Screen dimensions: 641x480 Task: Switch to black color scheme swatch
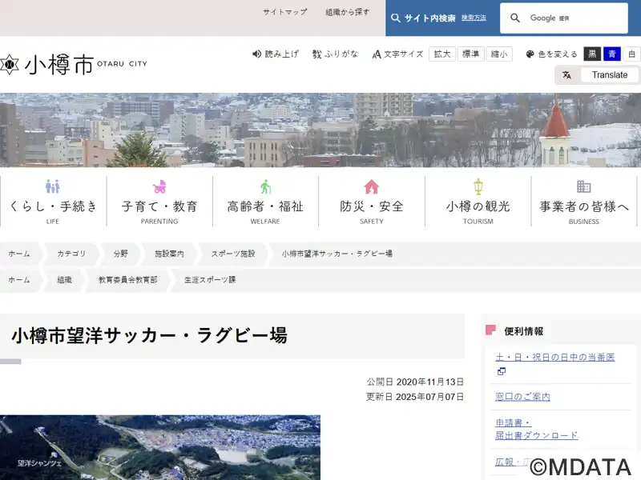pos(592,54)
